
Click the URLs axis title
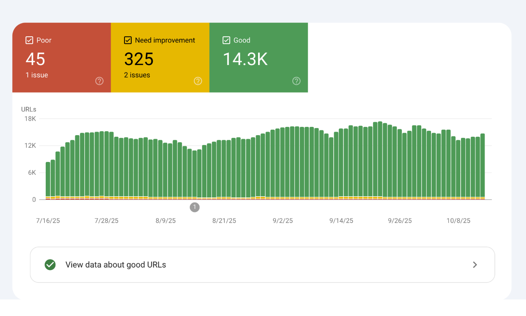(x=29, y=110)
